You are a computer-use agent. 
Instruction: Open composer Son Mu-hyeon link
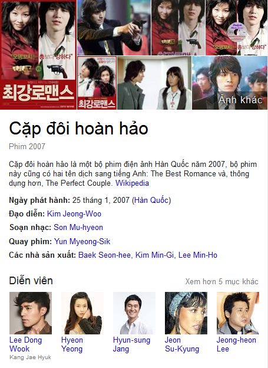[78, 228]
